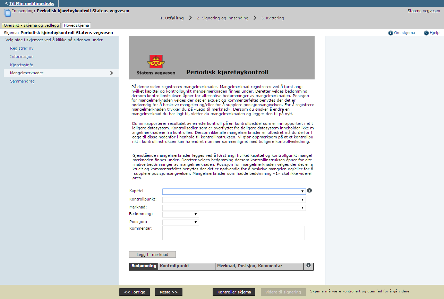This screenshot has height=299, width=444.
Task: Select Mangelmerknader page in sidebar
Action: (x=61, y=73)
